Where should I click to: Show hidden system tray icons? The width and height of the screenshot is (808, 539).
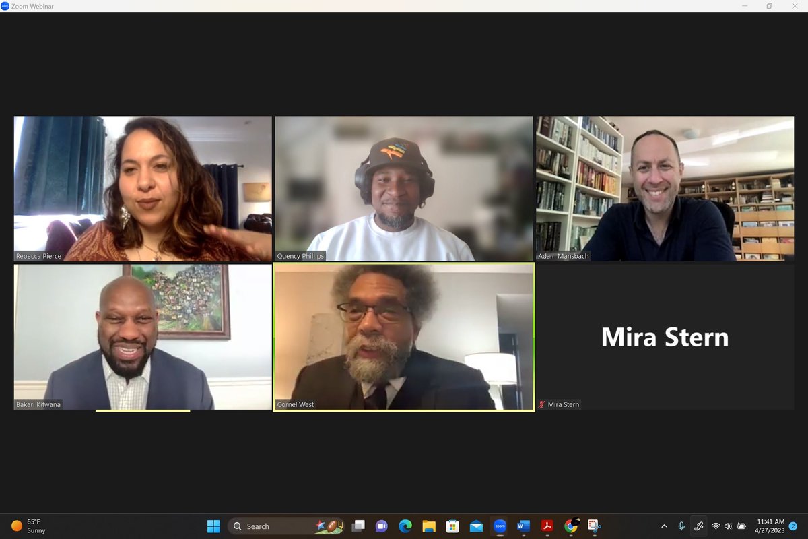pyautogui.click(x=665, y=526)
